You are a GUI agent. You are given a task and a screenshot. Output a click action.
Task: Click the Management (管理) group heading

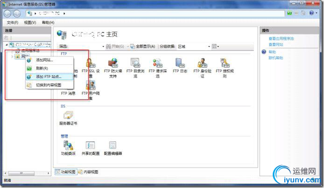pyautogui.click(x=64, y=136)
